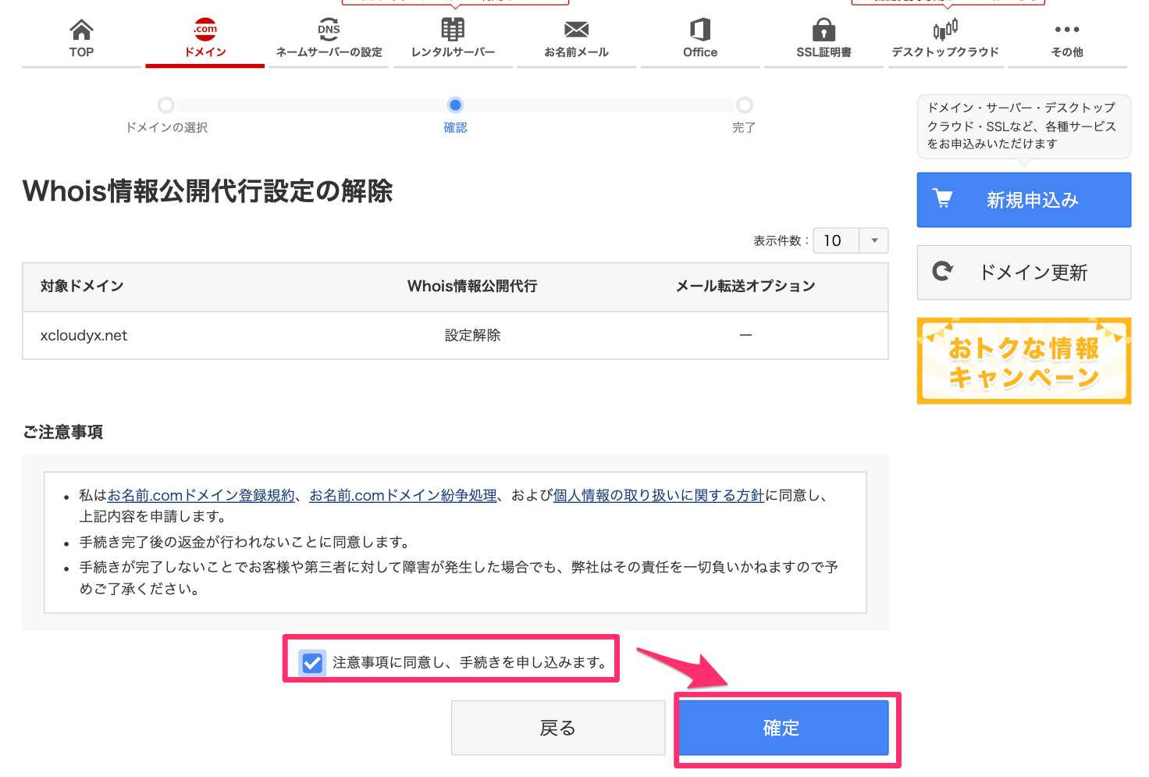
Task: Click the Office icon in the navigation
Action: pos(699,30)
